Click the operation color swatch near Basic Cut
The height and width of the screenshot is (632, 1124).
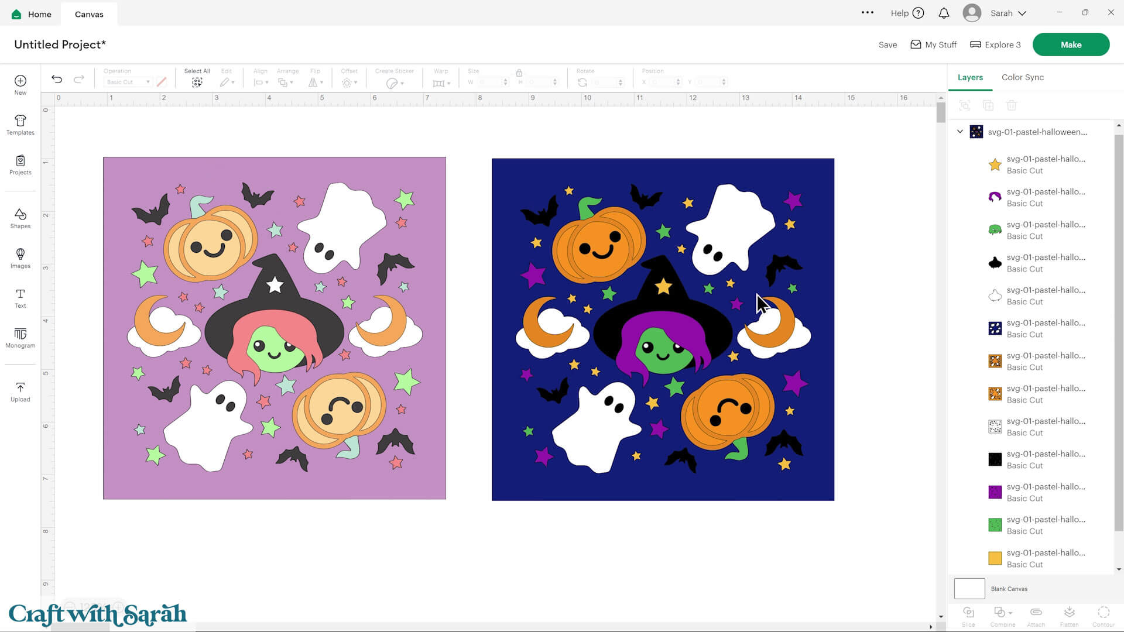point(162,81)
